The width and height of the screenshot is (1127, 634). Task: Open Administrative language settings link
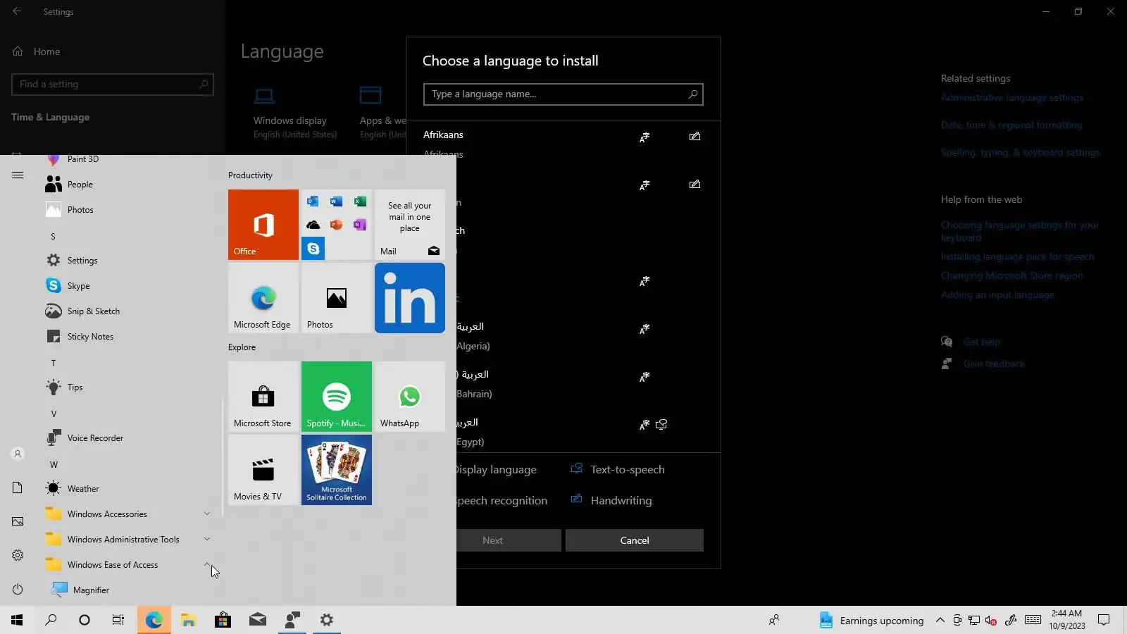click(x=1011, y=98)
